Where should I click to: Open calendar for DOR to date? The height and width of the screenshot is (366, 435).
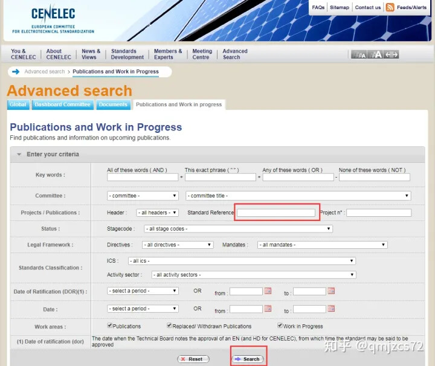click(x=331, y=291)
